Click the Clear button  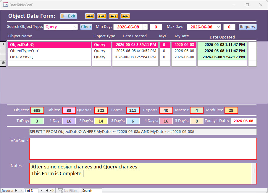(x=86, y=27)
